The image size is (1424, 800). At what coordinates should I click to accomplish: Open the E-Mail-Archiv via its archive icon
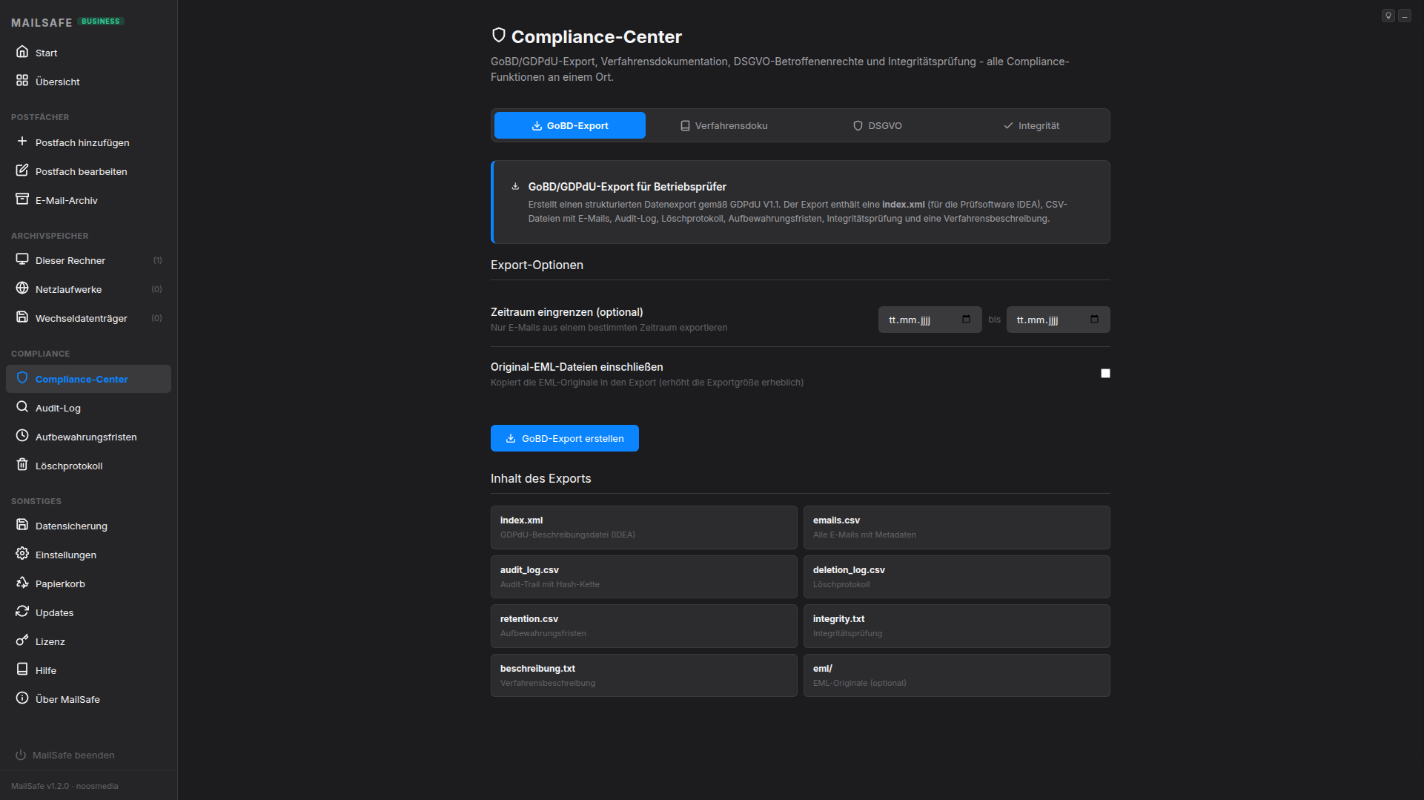click(x=22, y=199)
